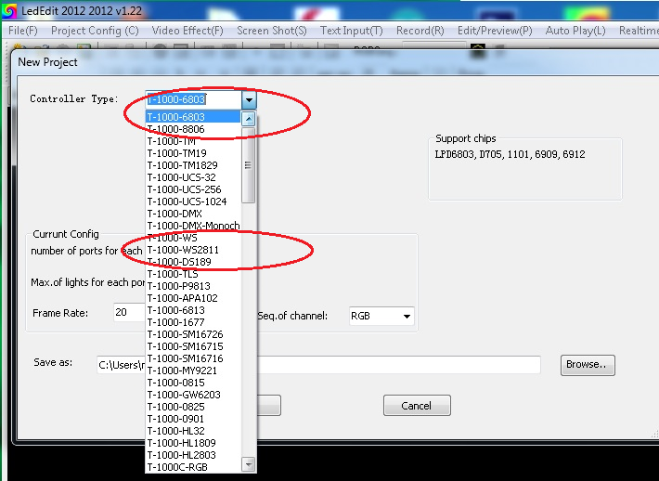659x481 pixels.
Task: Collapse the Controller Type dropdown arrow
Action: click(249, 100)
